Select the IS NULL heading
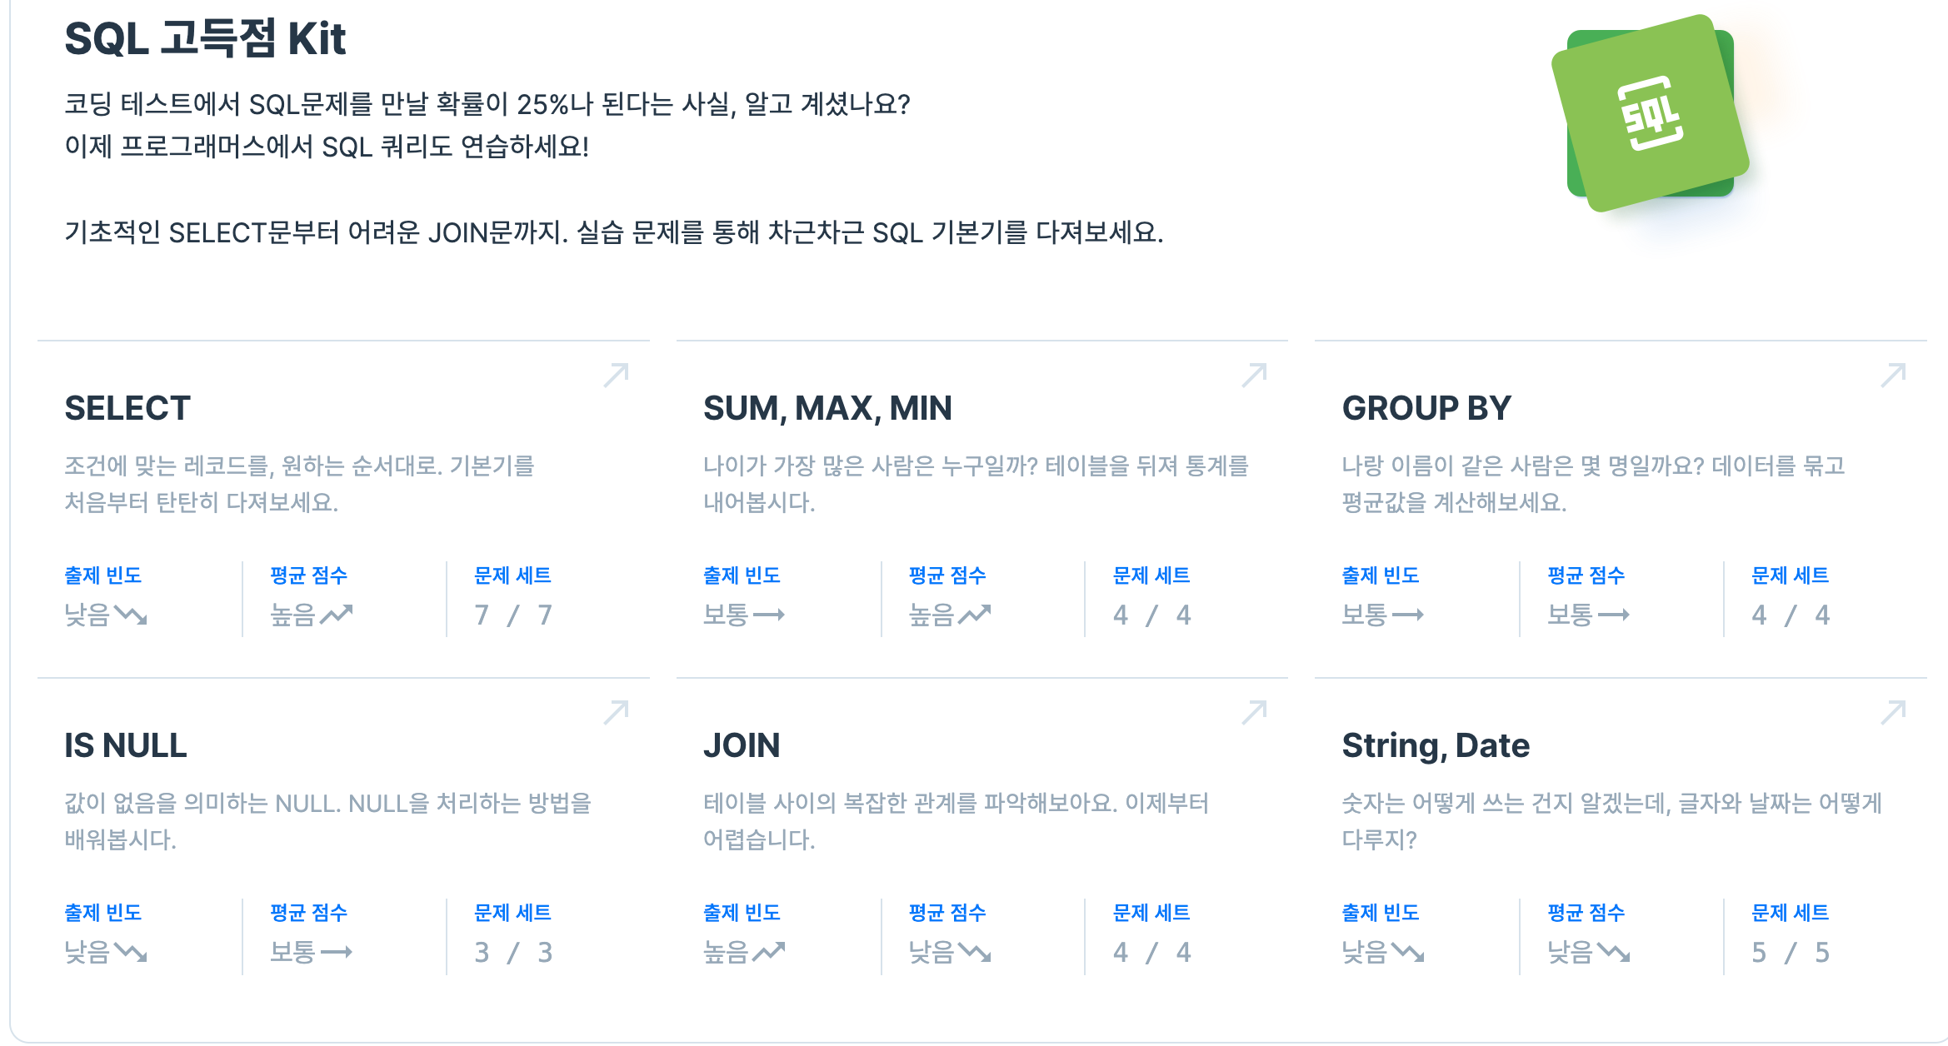The width and height of the screenshot is (1948, 1046). coord(126,745)
